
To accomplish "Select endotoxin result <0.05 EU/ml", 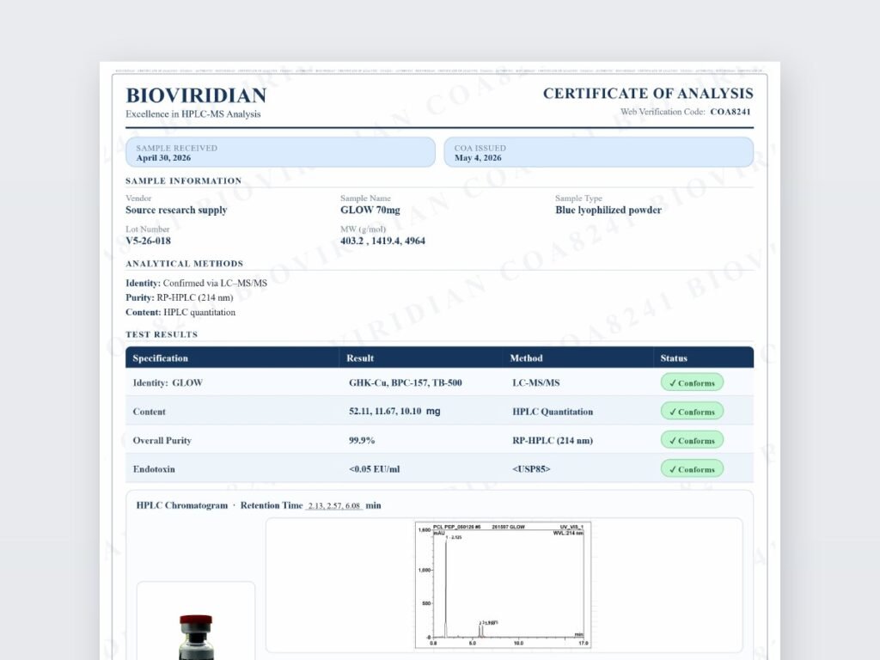I will pos(374,469).
